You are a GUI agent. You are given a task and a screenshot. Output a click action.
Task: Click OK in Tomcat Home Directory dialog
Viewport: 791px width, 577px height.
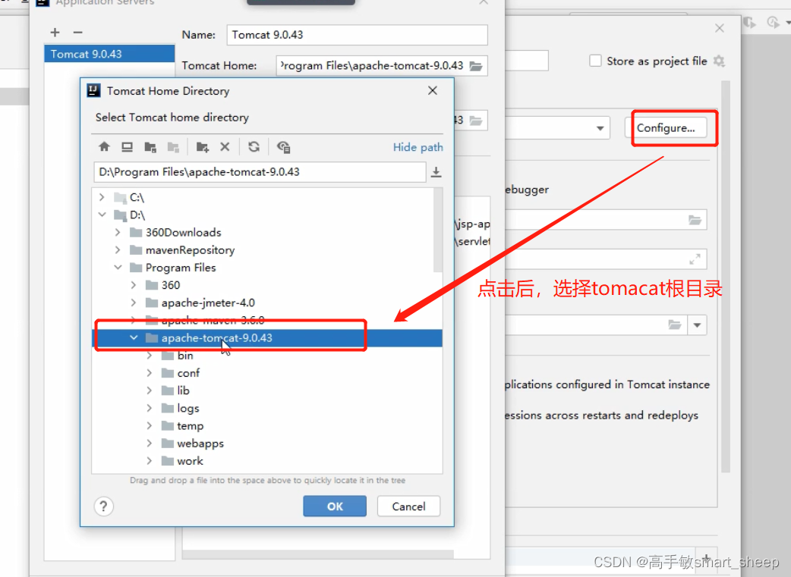[335, 506]
